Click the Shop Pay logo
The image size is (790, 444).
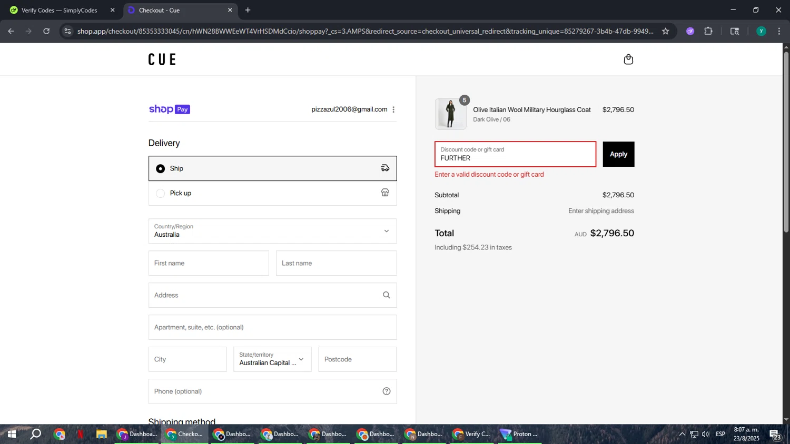[169, 109]
